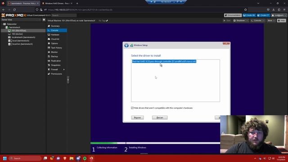The image size is (288, 162).
Task: Bookmark this page with the star icon
Action: [x=246, y=9]
